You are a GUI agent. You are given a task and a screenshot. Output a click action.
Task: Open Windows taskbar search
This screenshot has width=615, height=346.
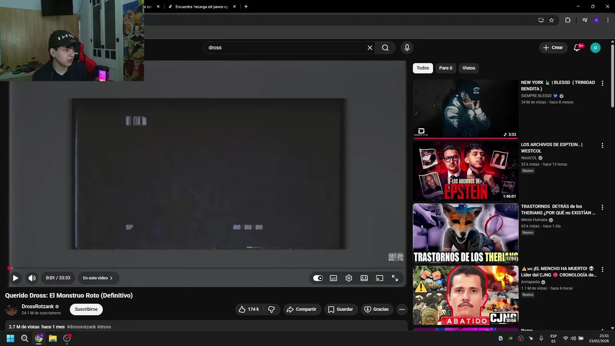coord(25,338)
